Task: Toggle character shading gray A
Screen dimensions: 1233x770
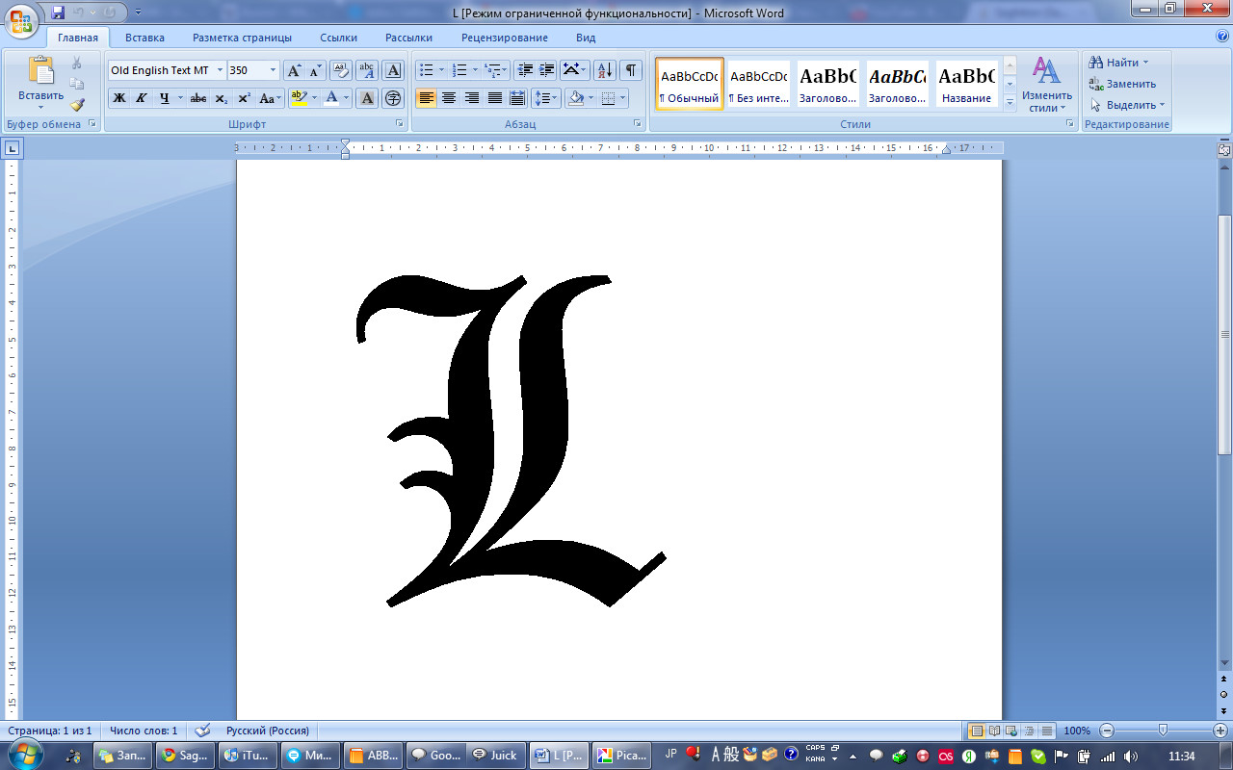Action: pos(367,98)
